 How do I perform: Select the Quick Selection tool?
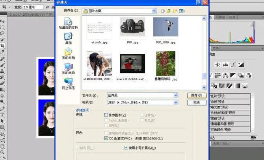coord(2,39)
